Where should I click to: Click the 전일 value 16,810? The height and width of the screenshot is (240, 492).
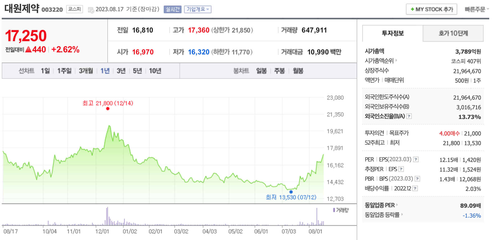(x=143, y=30)
